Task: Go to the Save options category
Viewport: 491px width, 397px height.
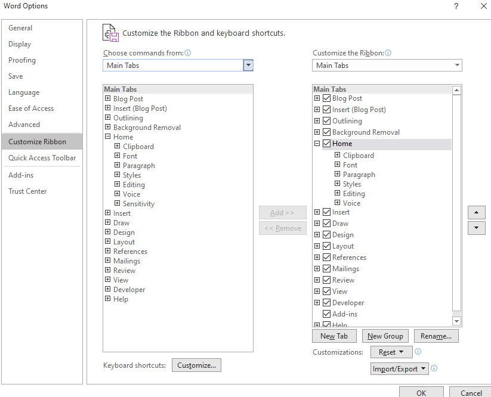Action: tap(42, 76)
